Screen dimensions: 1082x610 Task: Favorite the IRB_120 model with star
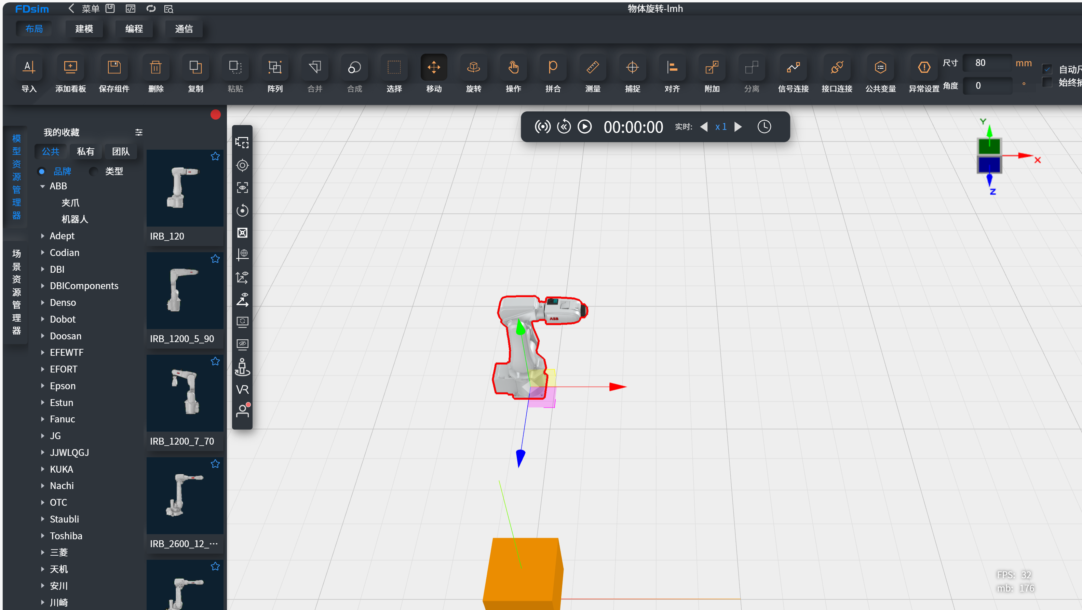pyautogui.click(x=215, y=156)
